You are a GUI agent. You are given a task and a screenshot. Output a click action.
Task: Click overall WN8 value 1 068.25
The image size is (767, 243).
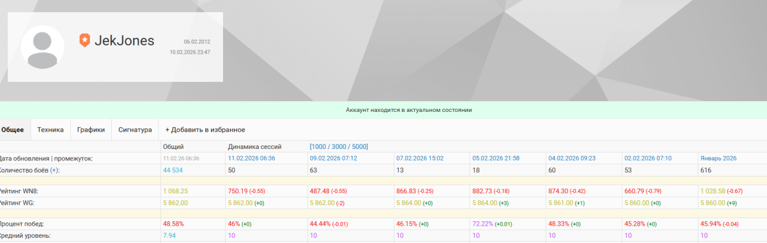click(x=176, y=191)
